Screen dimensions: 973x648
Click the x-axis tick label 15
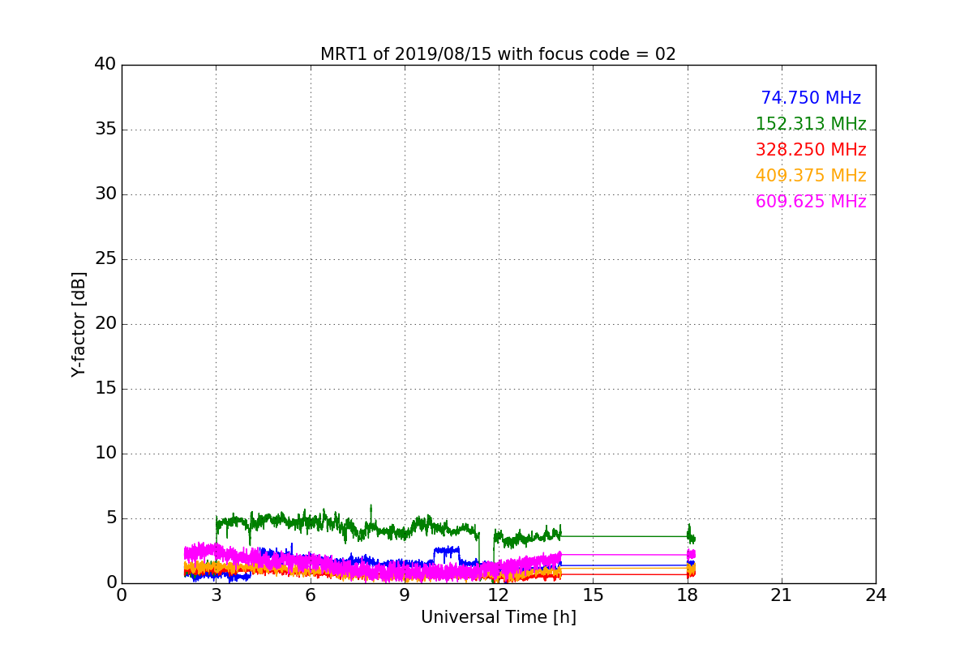[593, 595]
